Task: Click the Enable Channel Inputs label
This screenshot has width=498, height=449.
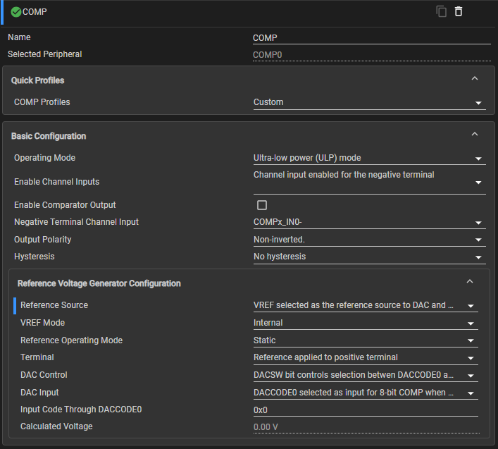Action: (x=57, y=182)
